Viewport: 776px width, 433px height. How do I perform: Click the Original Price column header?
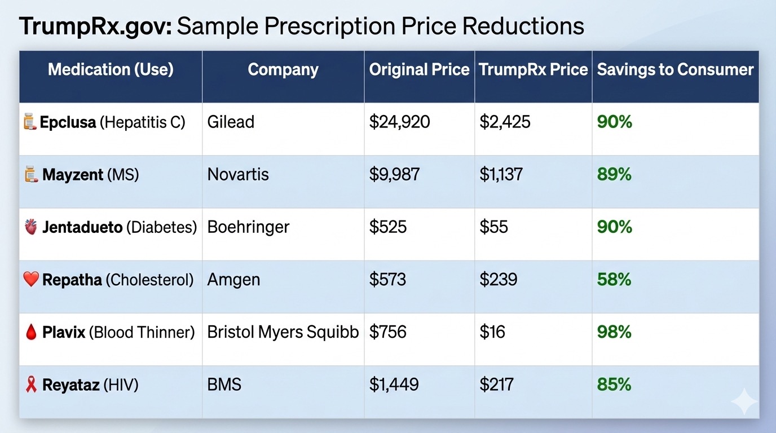coord(419,69)
